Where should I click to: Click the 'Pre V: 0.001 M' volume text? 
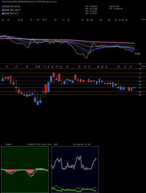point(116,9)
